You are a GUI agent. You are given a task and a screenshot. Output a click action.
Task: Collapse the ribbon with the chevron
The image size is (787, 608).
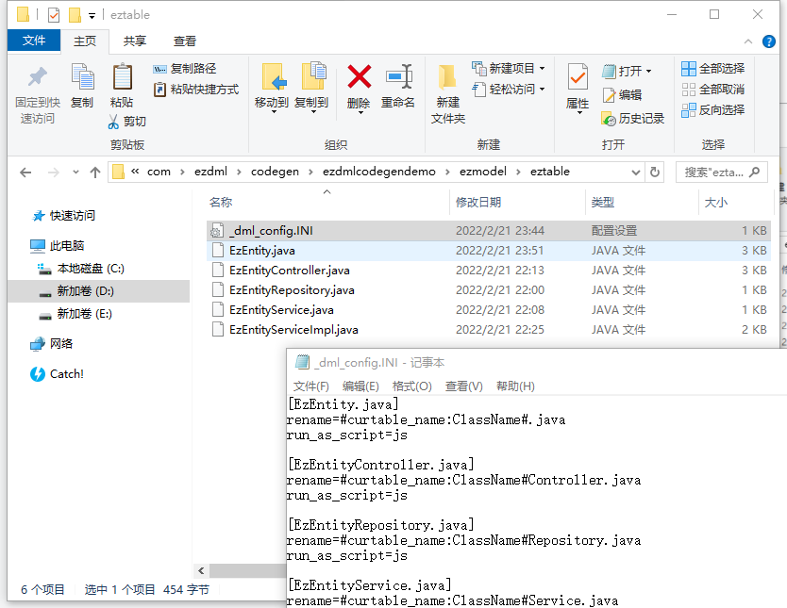point(748,41)
